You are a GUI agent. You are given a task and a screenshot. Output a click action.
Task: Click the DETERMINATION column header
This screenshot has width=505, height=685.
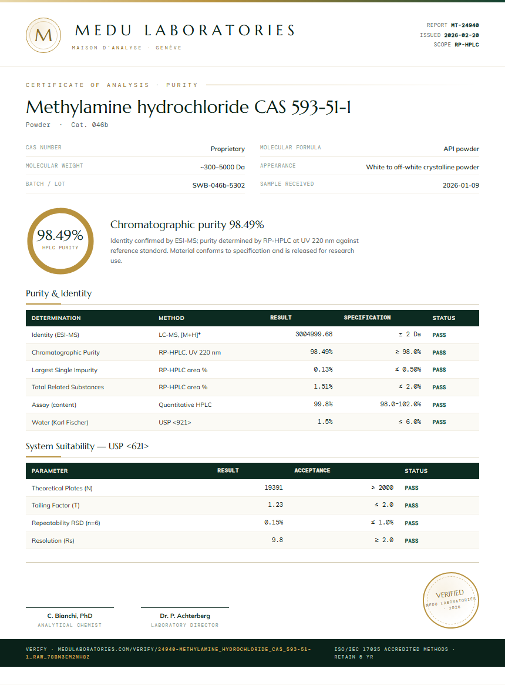(56, 318)
